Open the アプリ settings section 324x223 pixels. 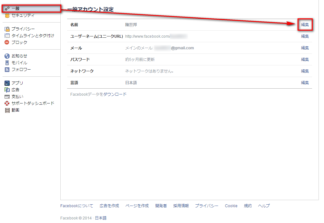pos(17,83)
